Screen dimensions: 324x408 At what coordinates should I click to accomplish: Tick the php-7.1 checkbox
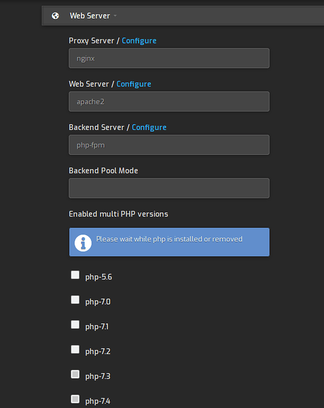[75, 324]
